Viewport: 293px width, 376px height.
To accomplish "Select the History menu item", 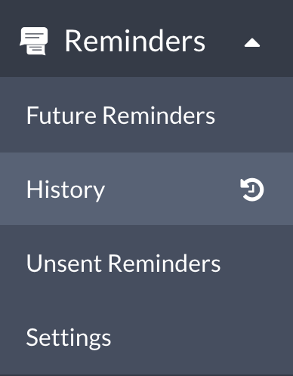I will tap(146, 189).
